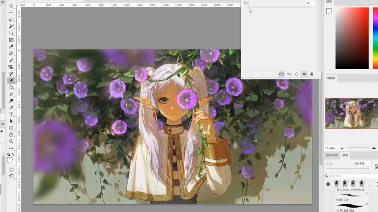Image resolution: width=378 pixels, height=212 pixels.
Task: Select the soft round brush preset
Action: (x=328, y=184)
